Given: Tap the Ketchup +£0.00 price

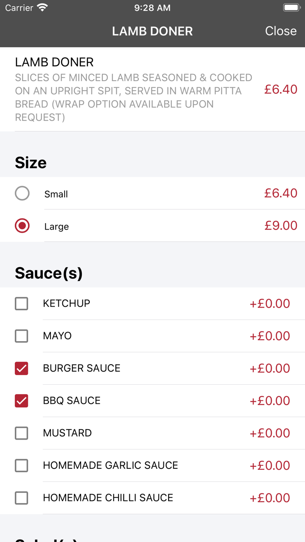Looking at the screenshot, I should click(x=270, y=304).
